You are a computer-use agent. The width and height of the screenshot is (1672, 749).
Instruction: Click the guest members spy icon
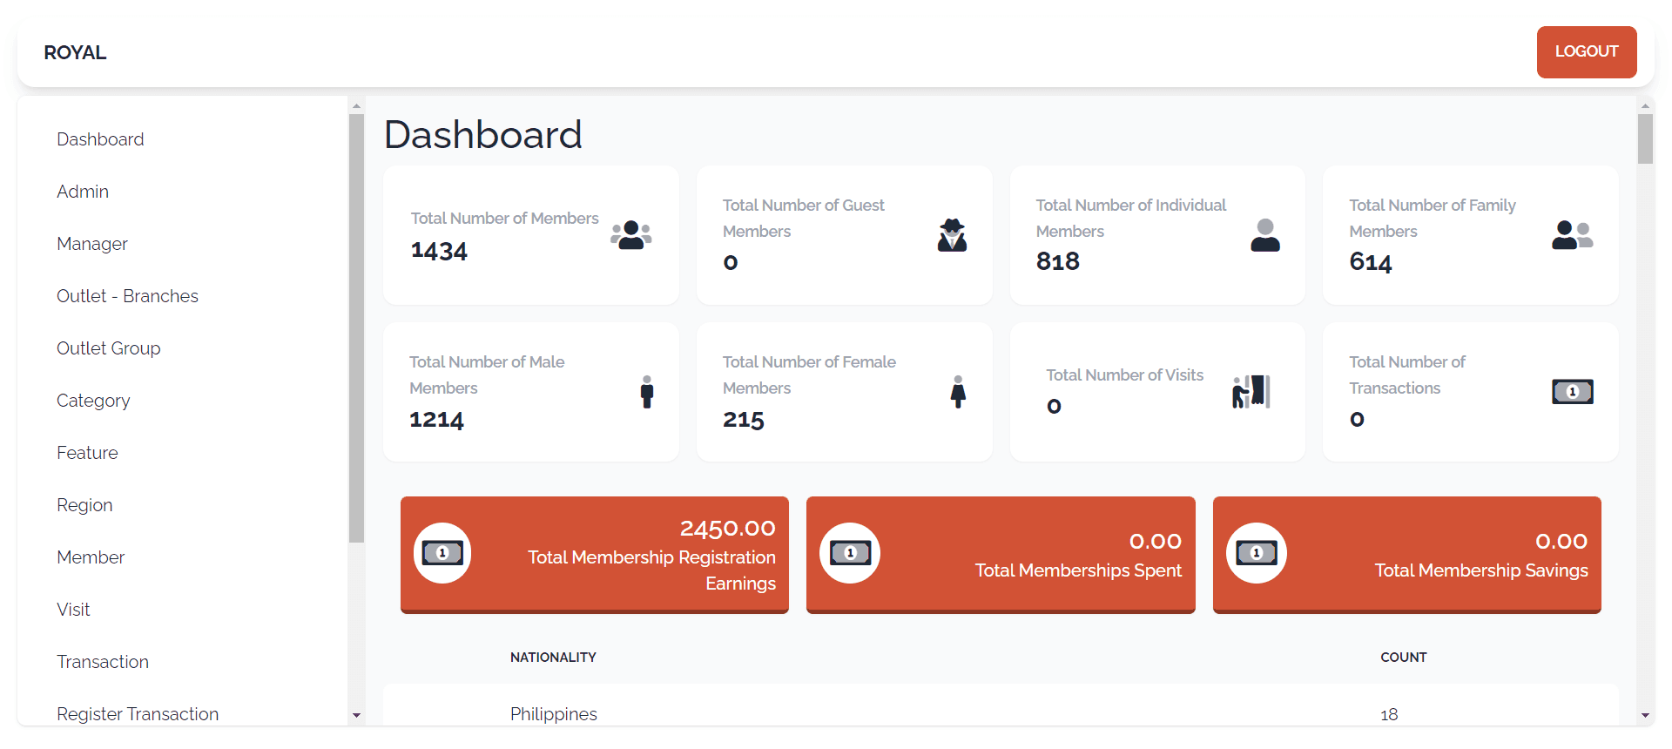point(952,235)
